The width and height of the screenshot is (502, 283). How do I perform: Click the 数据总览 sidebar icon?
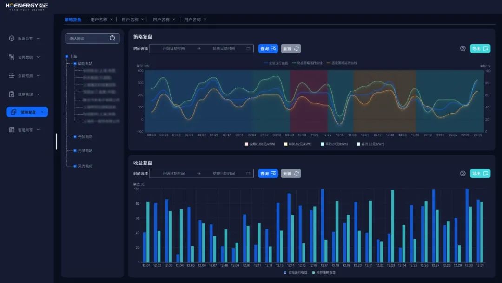point(12,39)
